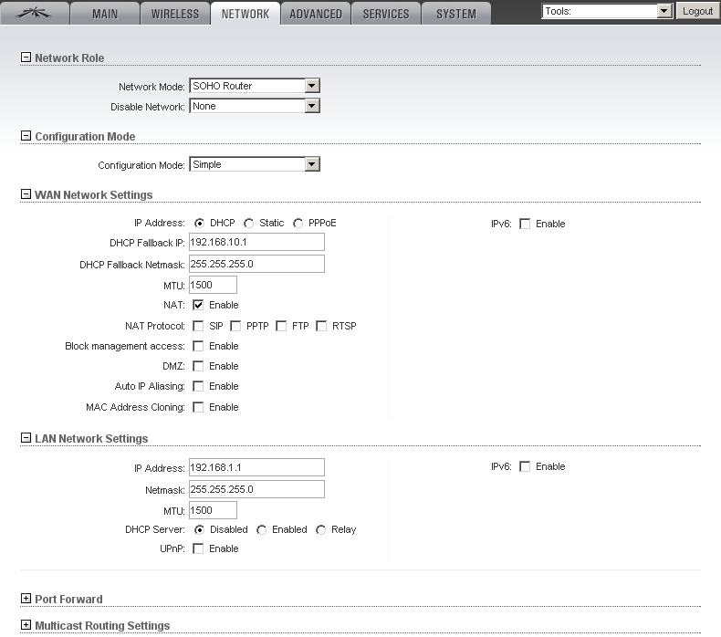Screen dimensions: 721x637
Task: Switch to the WIRELESS tab
Action: 175,14
